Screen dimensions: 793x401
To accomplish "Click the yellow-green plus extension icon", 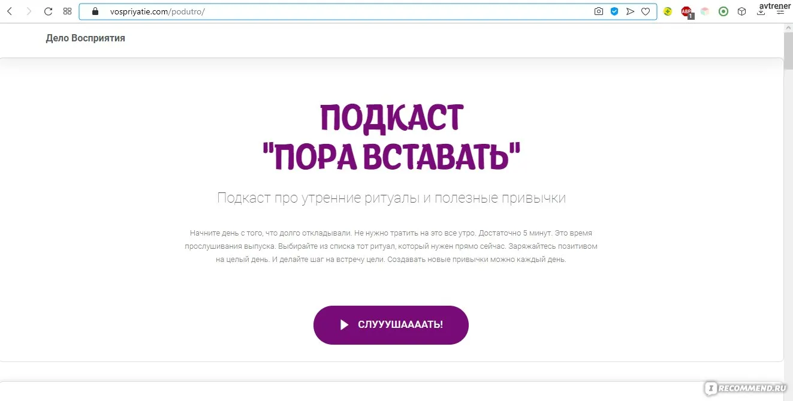I will 668,11.
